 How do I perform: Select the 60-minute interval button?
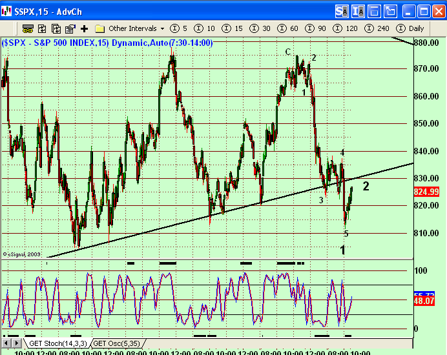coord(287,28)
